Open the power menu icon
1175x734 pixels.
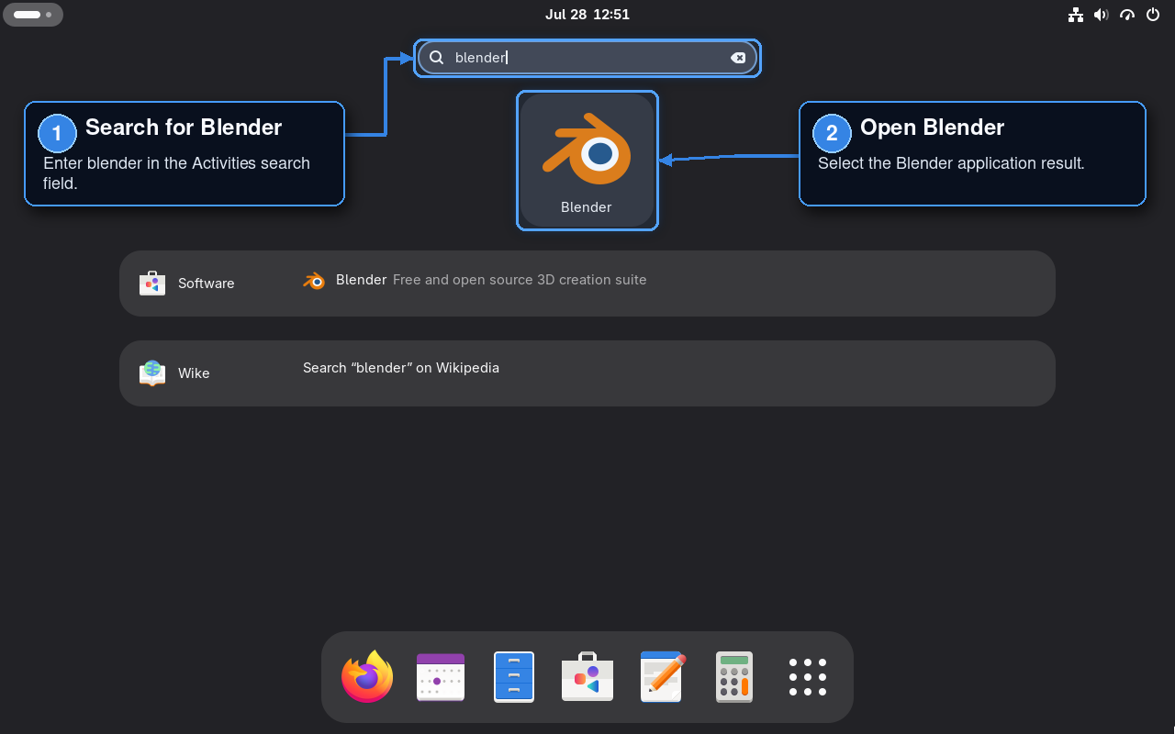point(1153,15)
